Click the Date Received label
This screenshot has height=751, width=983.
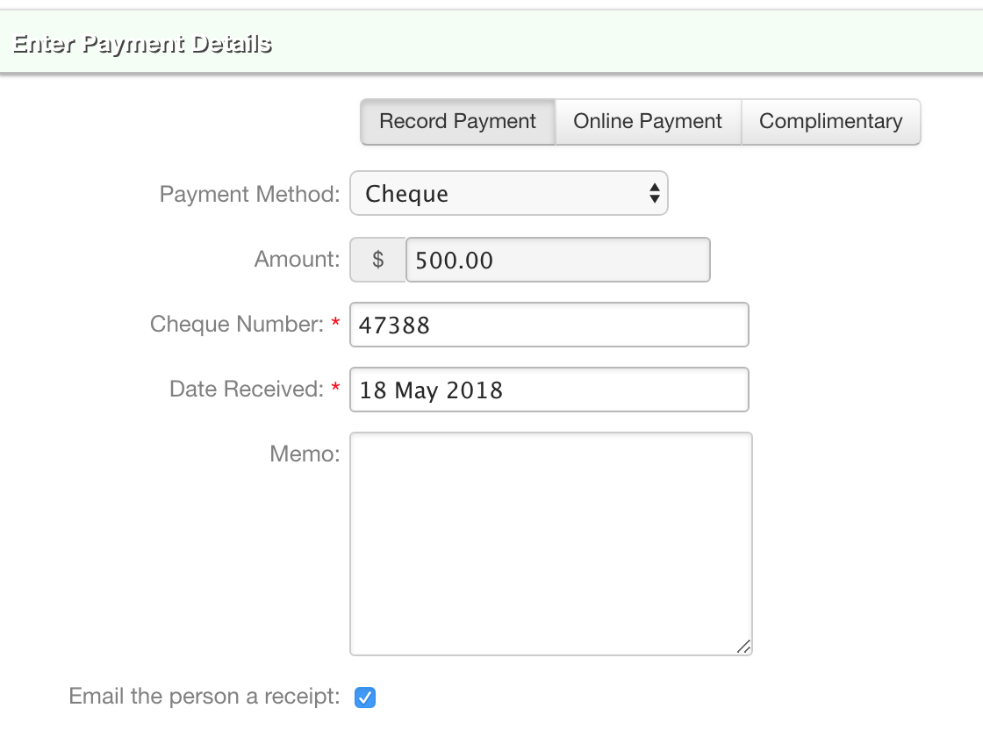(247, 389)
